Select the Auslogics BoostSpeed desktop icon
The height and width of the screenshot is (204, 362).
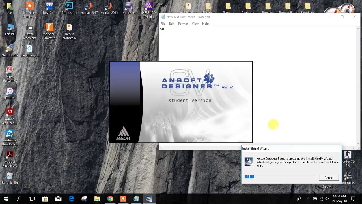10,138
